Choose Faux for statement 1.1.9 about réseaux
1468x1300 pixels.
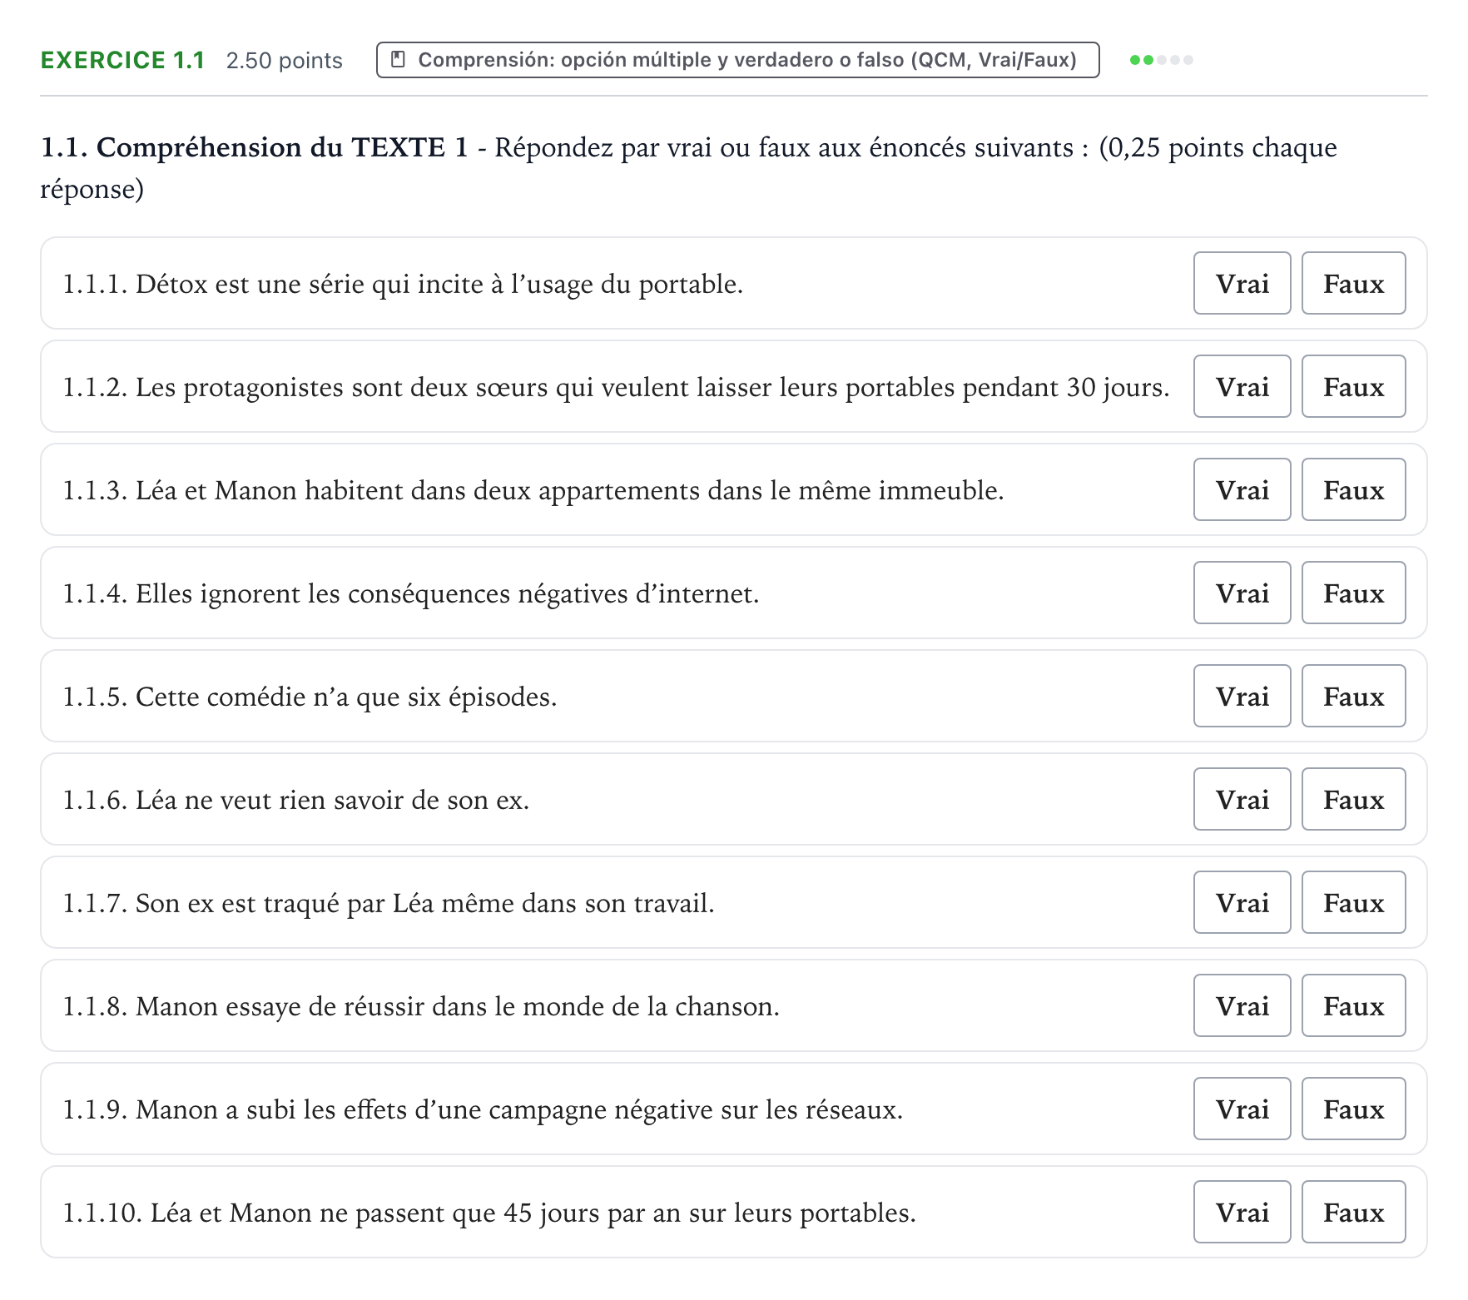(1353, 1109)
